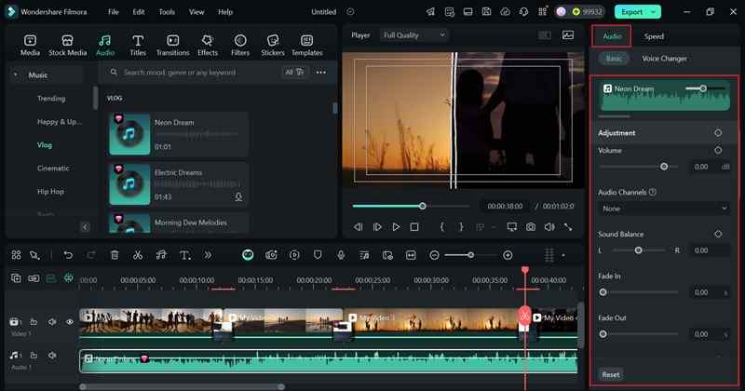Image resolution: width=745 pixels, height=391 pixels.
Task: Open the timeline layout options dropdown
Action: [563, 256]
